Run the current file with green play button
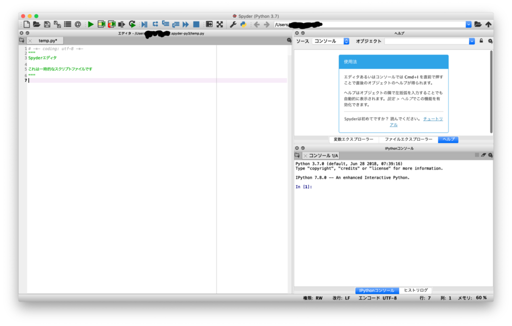Screen dimensions: 512x326 click(x=90, y=24)
